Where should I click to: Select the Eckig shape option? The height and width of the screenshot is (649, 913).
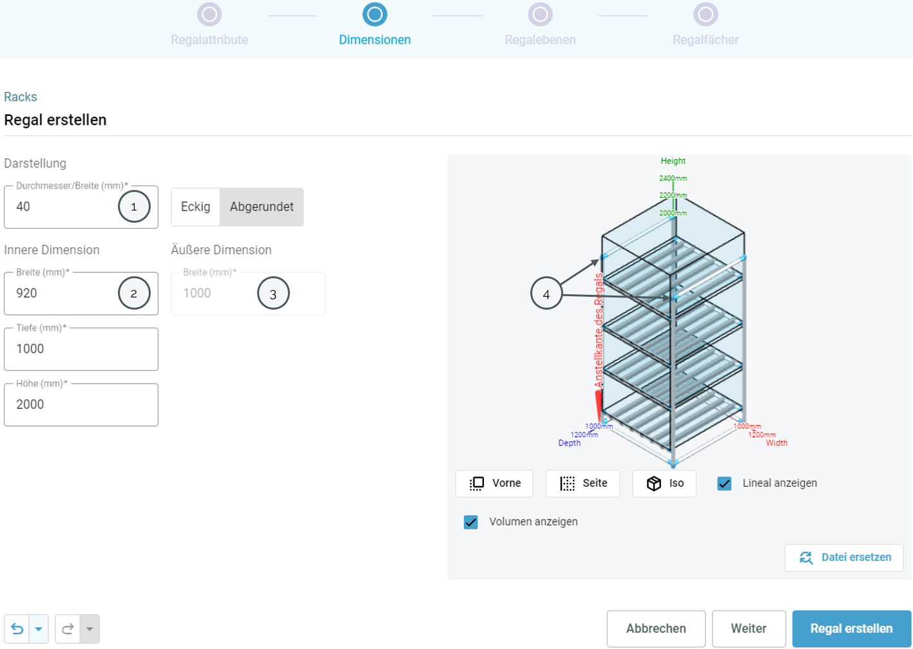(x=195, y=207)
